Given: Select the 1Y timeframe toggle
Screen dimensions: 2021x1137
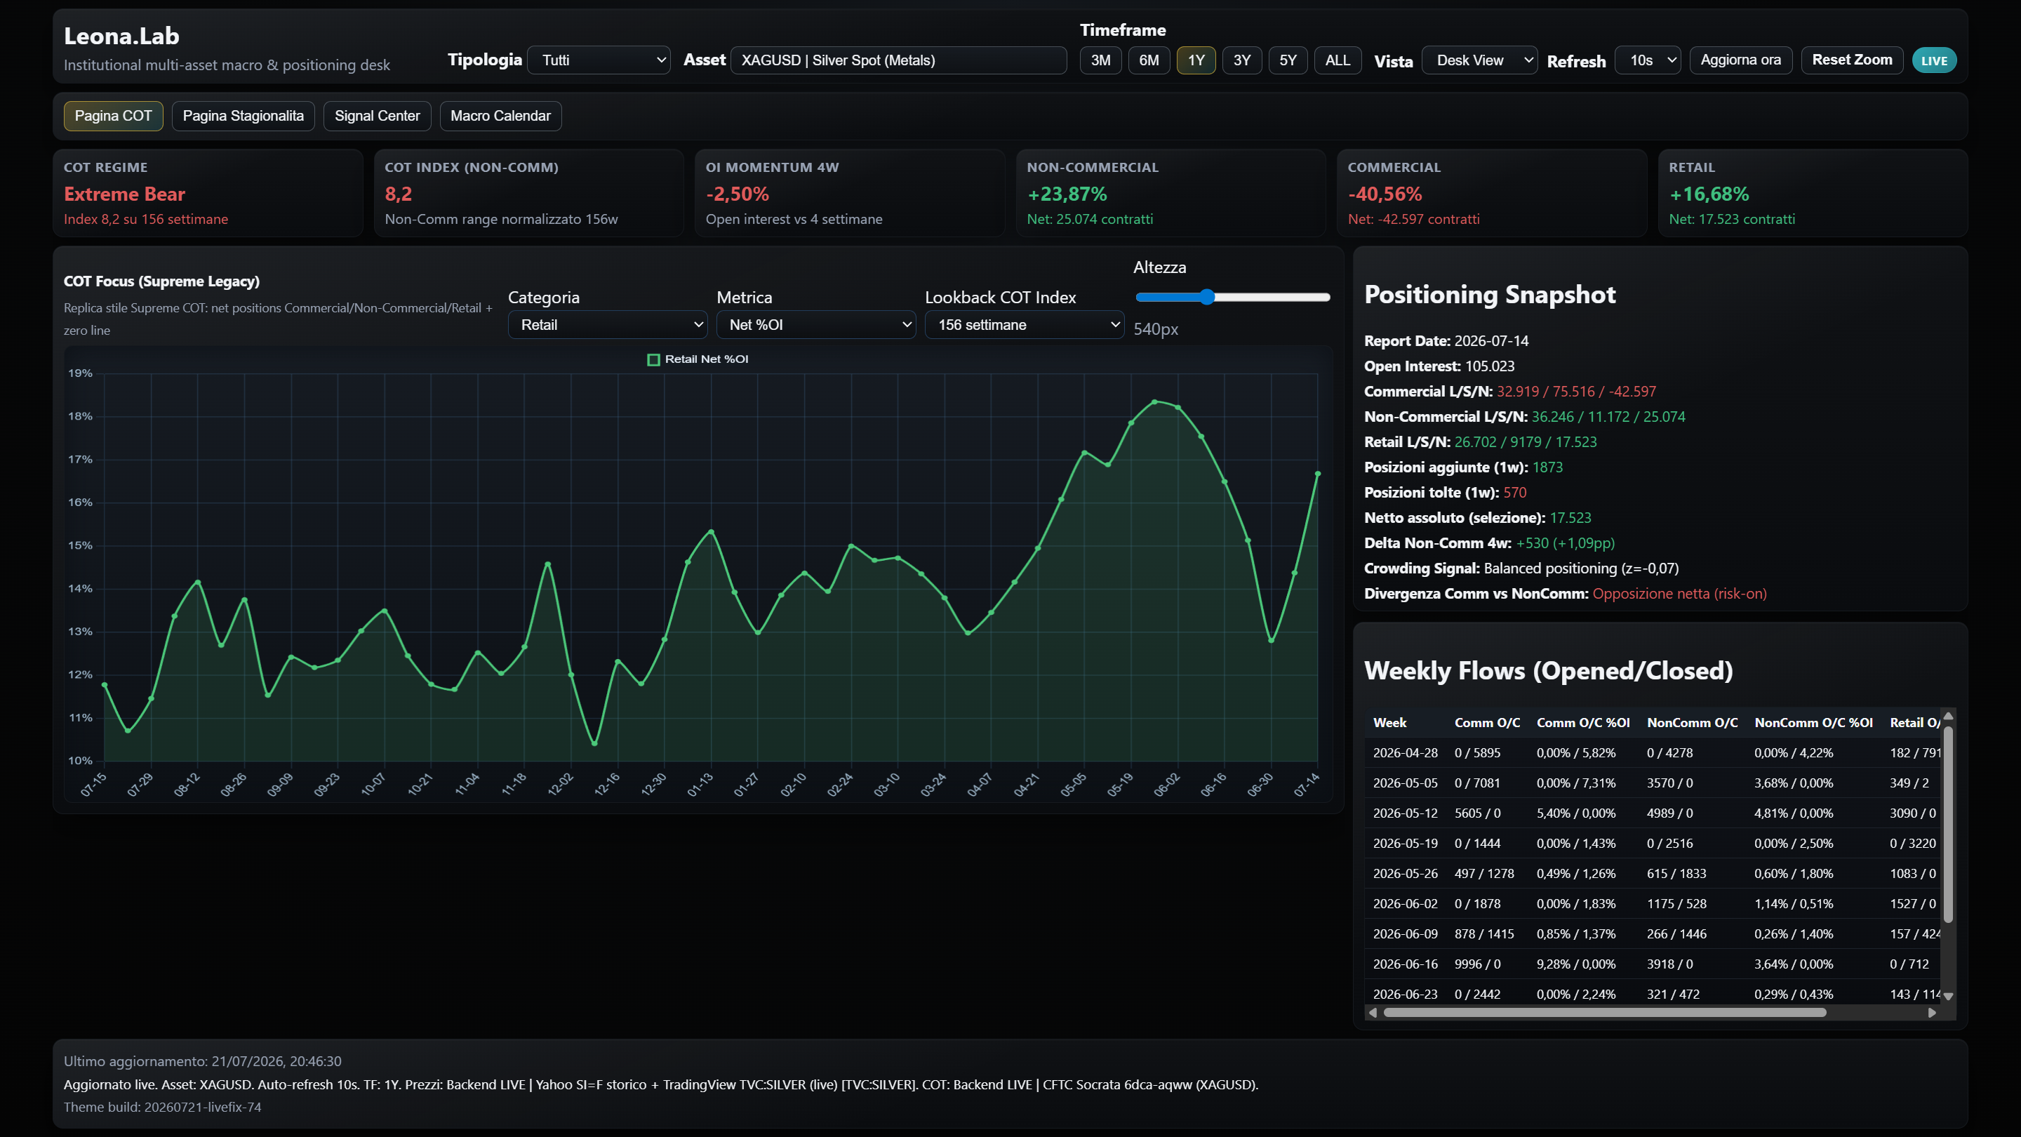Looking at the screenshot, I should pyautogui.click(x=1195, y=60).
